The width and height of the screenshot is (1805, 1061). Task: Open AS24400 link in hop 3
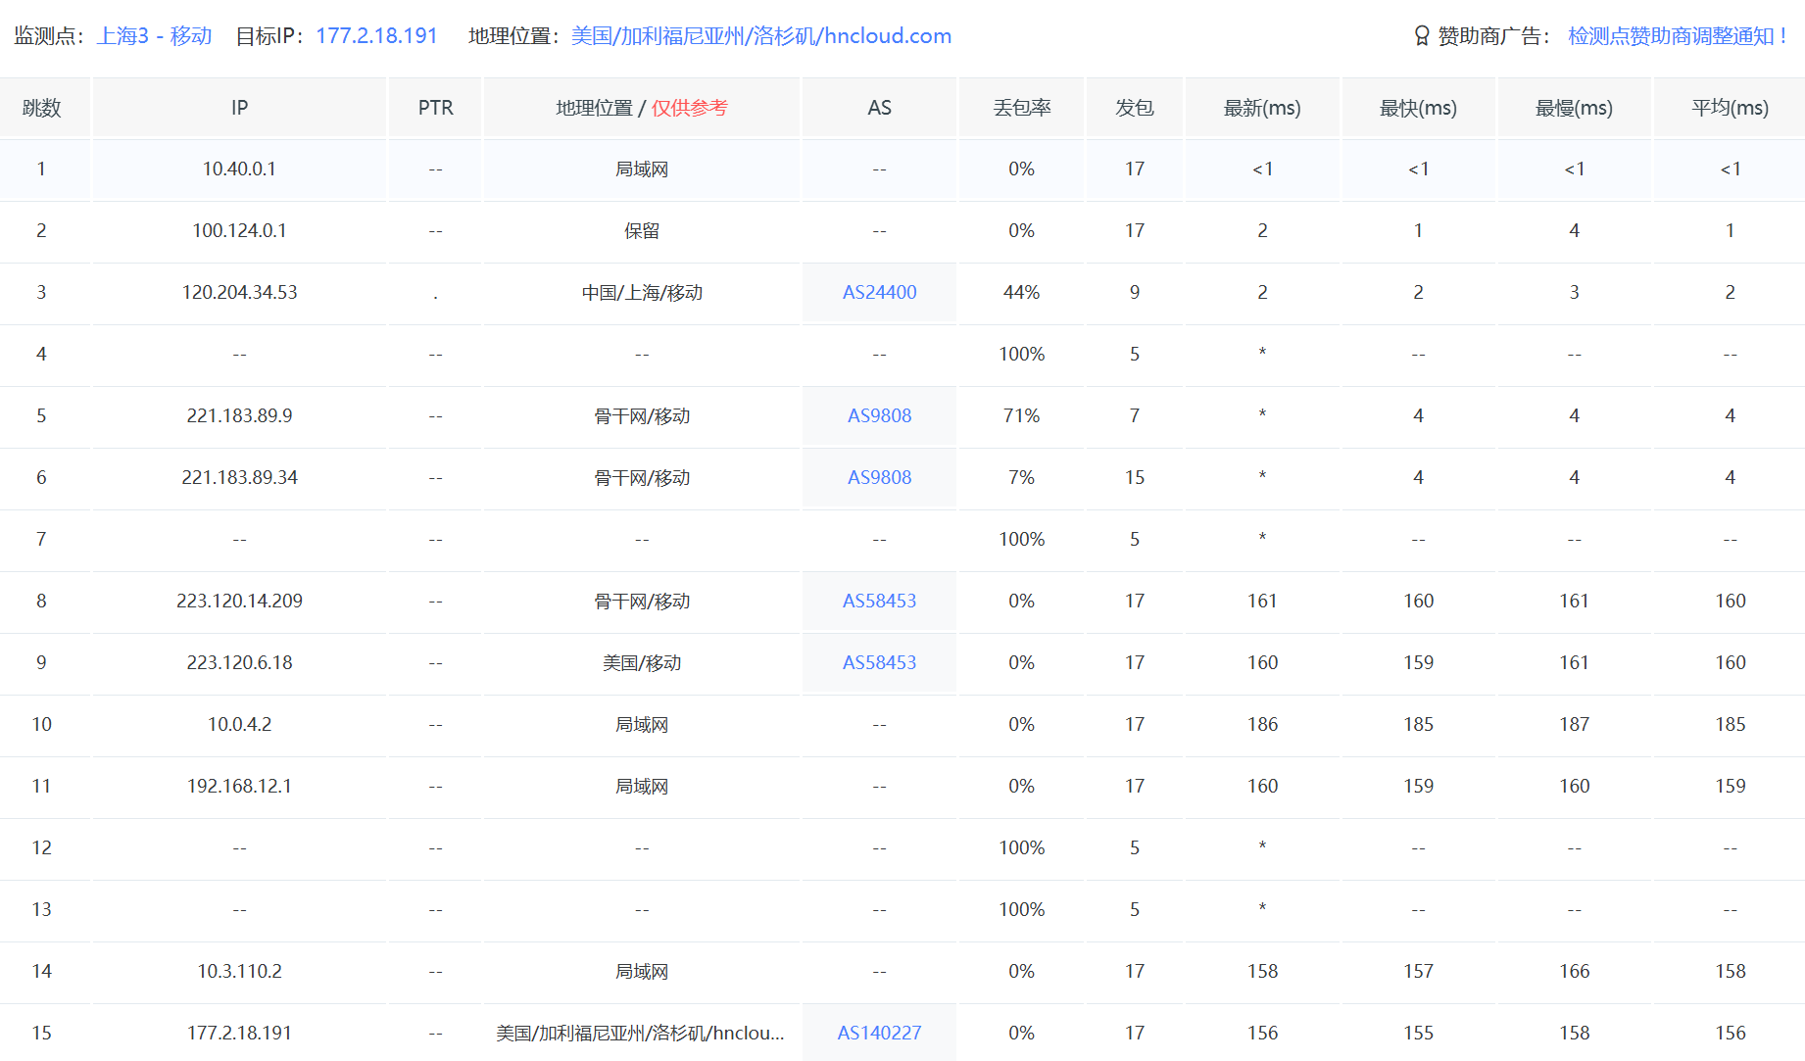[x=879, y=292]
